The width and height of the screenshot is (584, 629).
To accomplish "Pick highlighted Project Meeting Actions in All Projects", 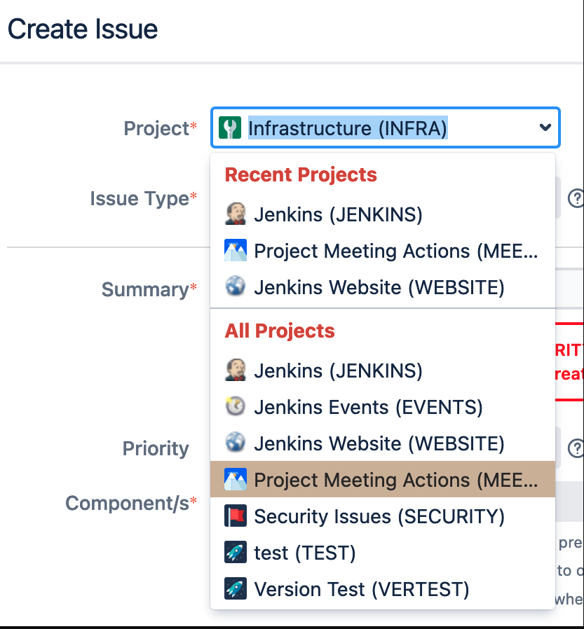I will (x=383, y=479).
